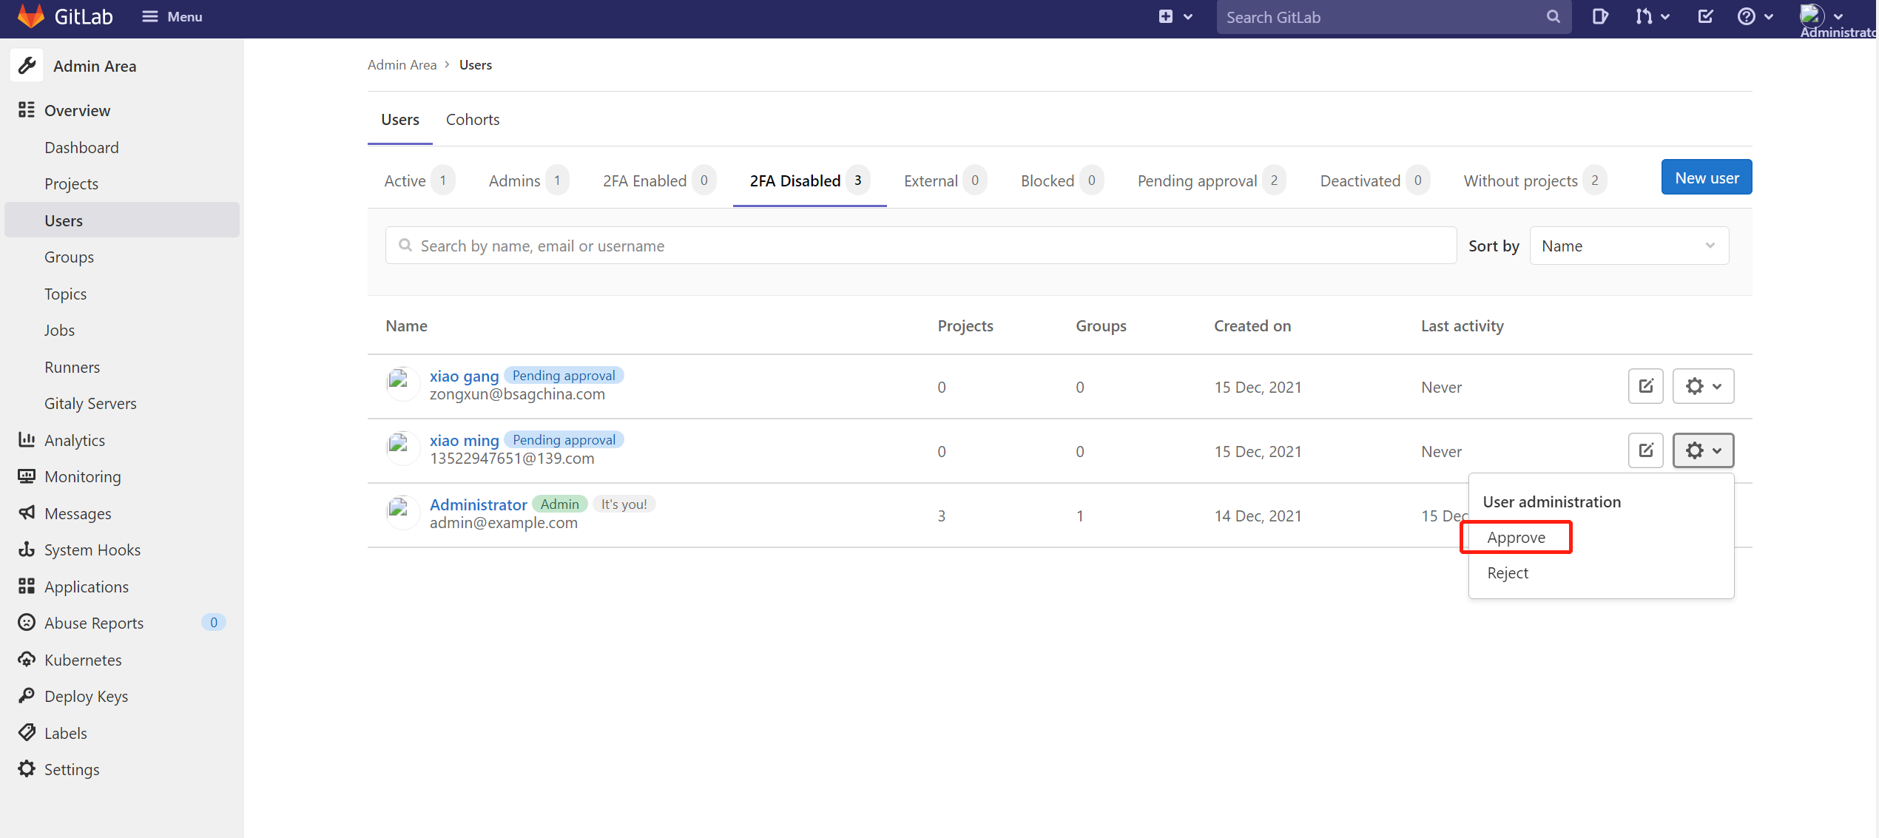Click the search magnifier icon in top bar

(x=1553, y=16)
